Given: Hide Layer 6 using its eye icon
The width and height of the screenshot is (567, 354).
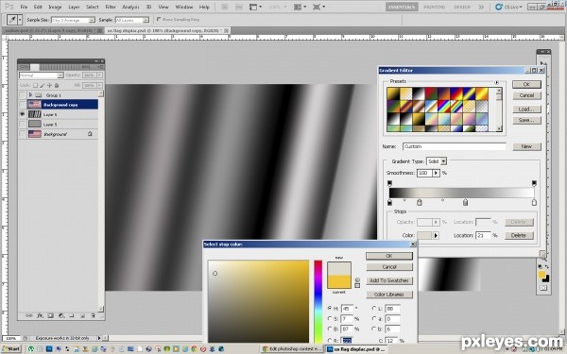Looking at the screenshot, I should click(23, 114).
